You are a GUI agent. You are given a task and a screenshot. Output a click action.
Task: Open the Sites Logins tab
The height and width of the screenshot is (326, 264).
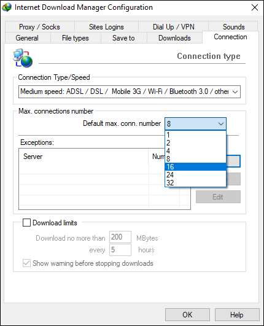pos(106,27)
